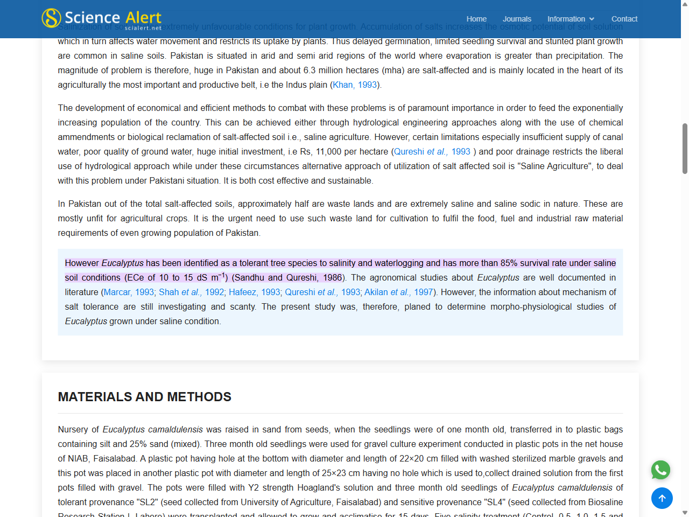Viewport: 689px width, 517px height.
Task: Open the Contact page
Action: pyautogui.click(x=624, y=19)
